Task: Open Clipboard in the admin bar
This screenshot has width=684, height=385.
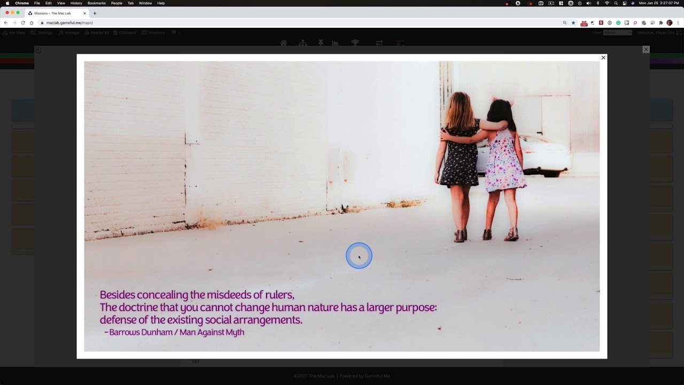Action: click(125, 33)
